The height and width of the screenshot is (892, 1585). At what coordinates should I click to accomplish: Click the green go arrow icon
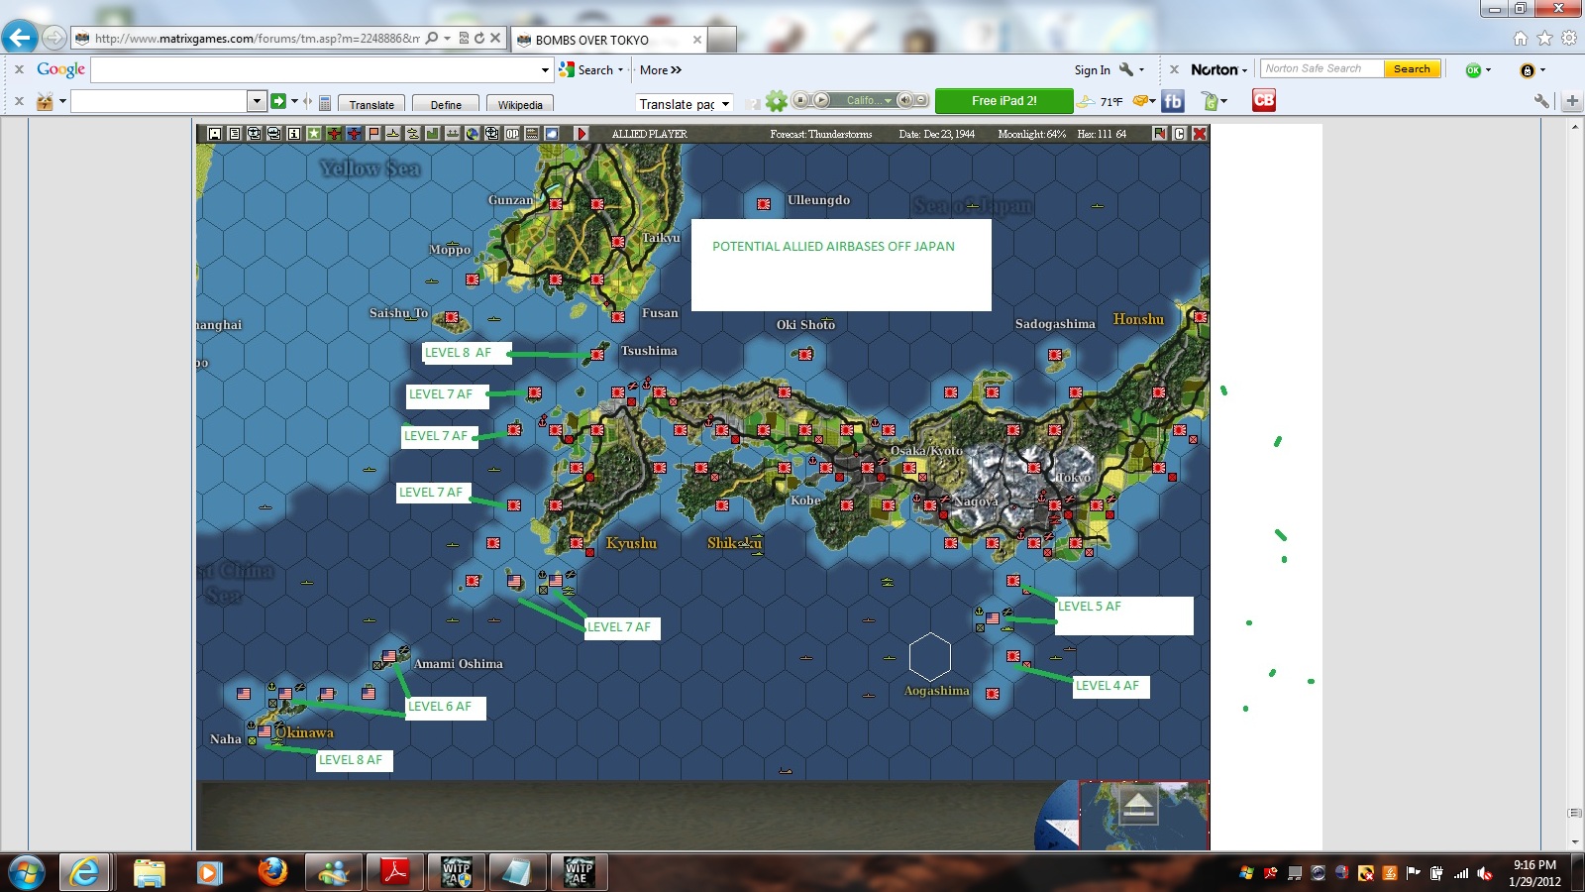pyautogui.click(x=278, y=101)
